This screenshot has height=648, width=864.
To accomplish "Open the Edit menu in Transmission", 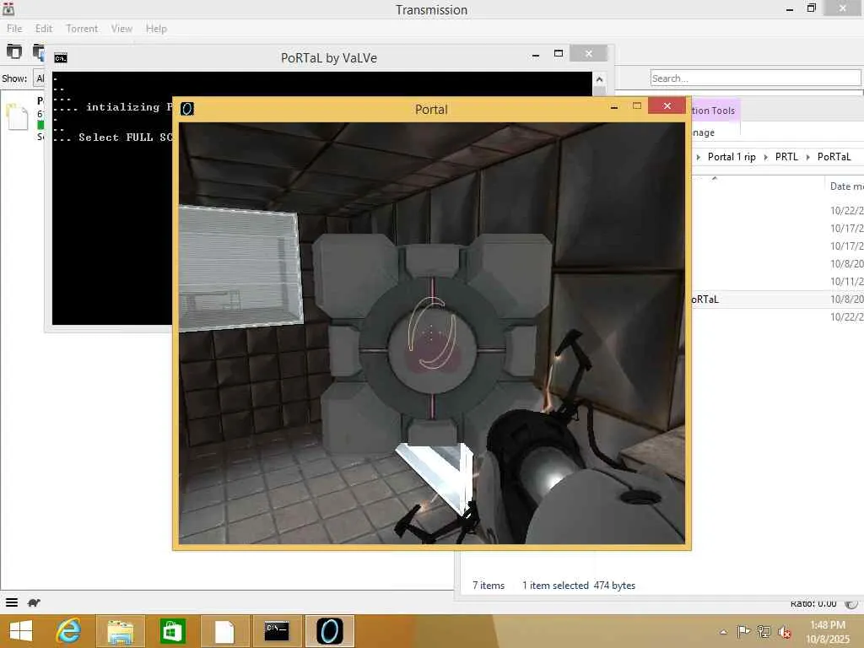I will (x=44, y=29).
